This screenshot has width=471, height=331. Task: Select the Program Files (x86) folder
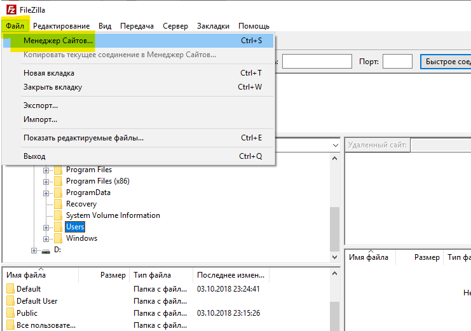coord(98,181)
